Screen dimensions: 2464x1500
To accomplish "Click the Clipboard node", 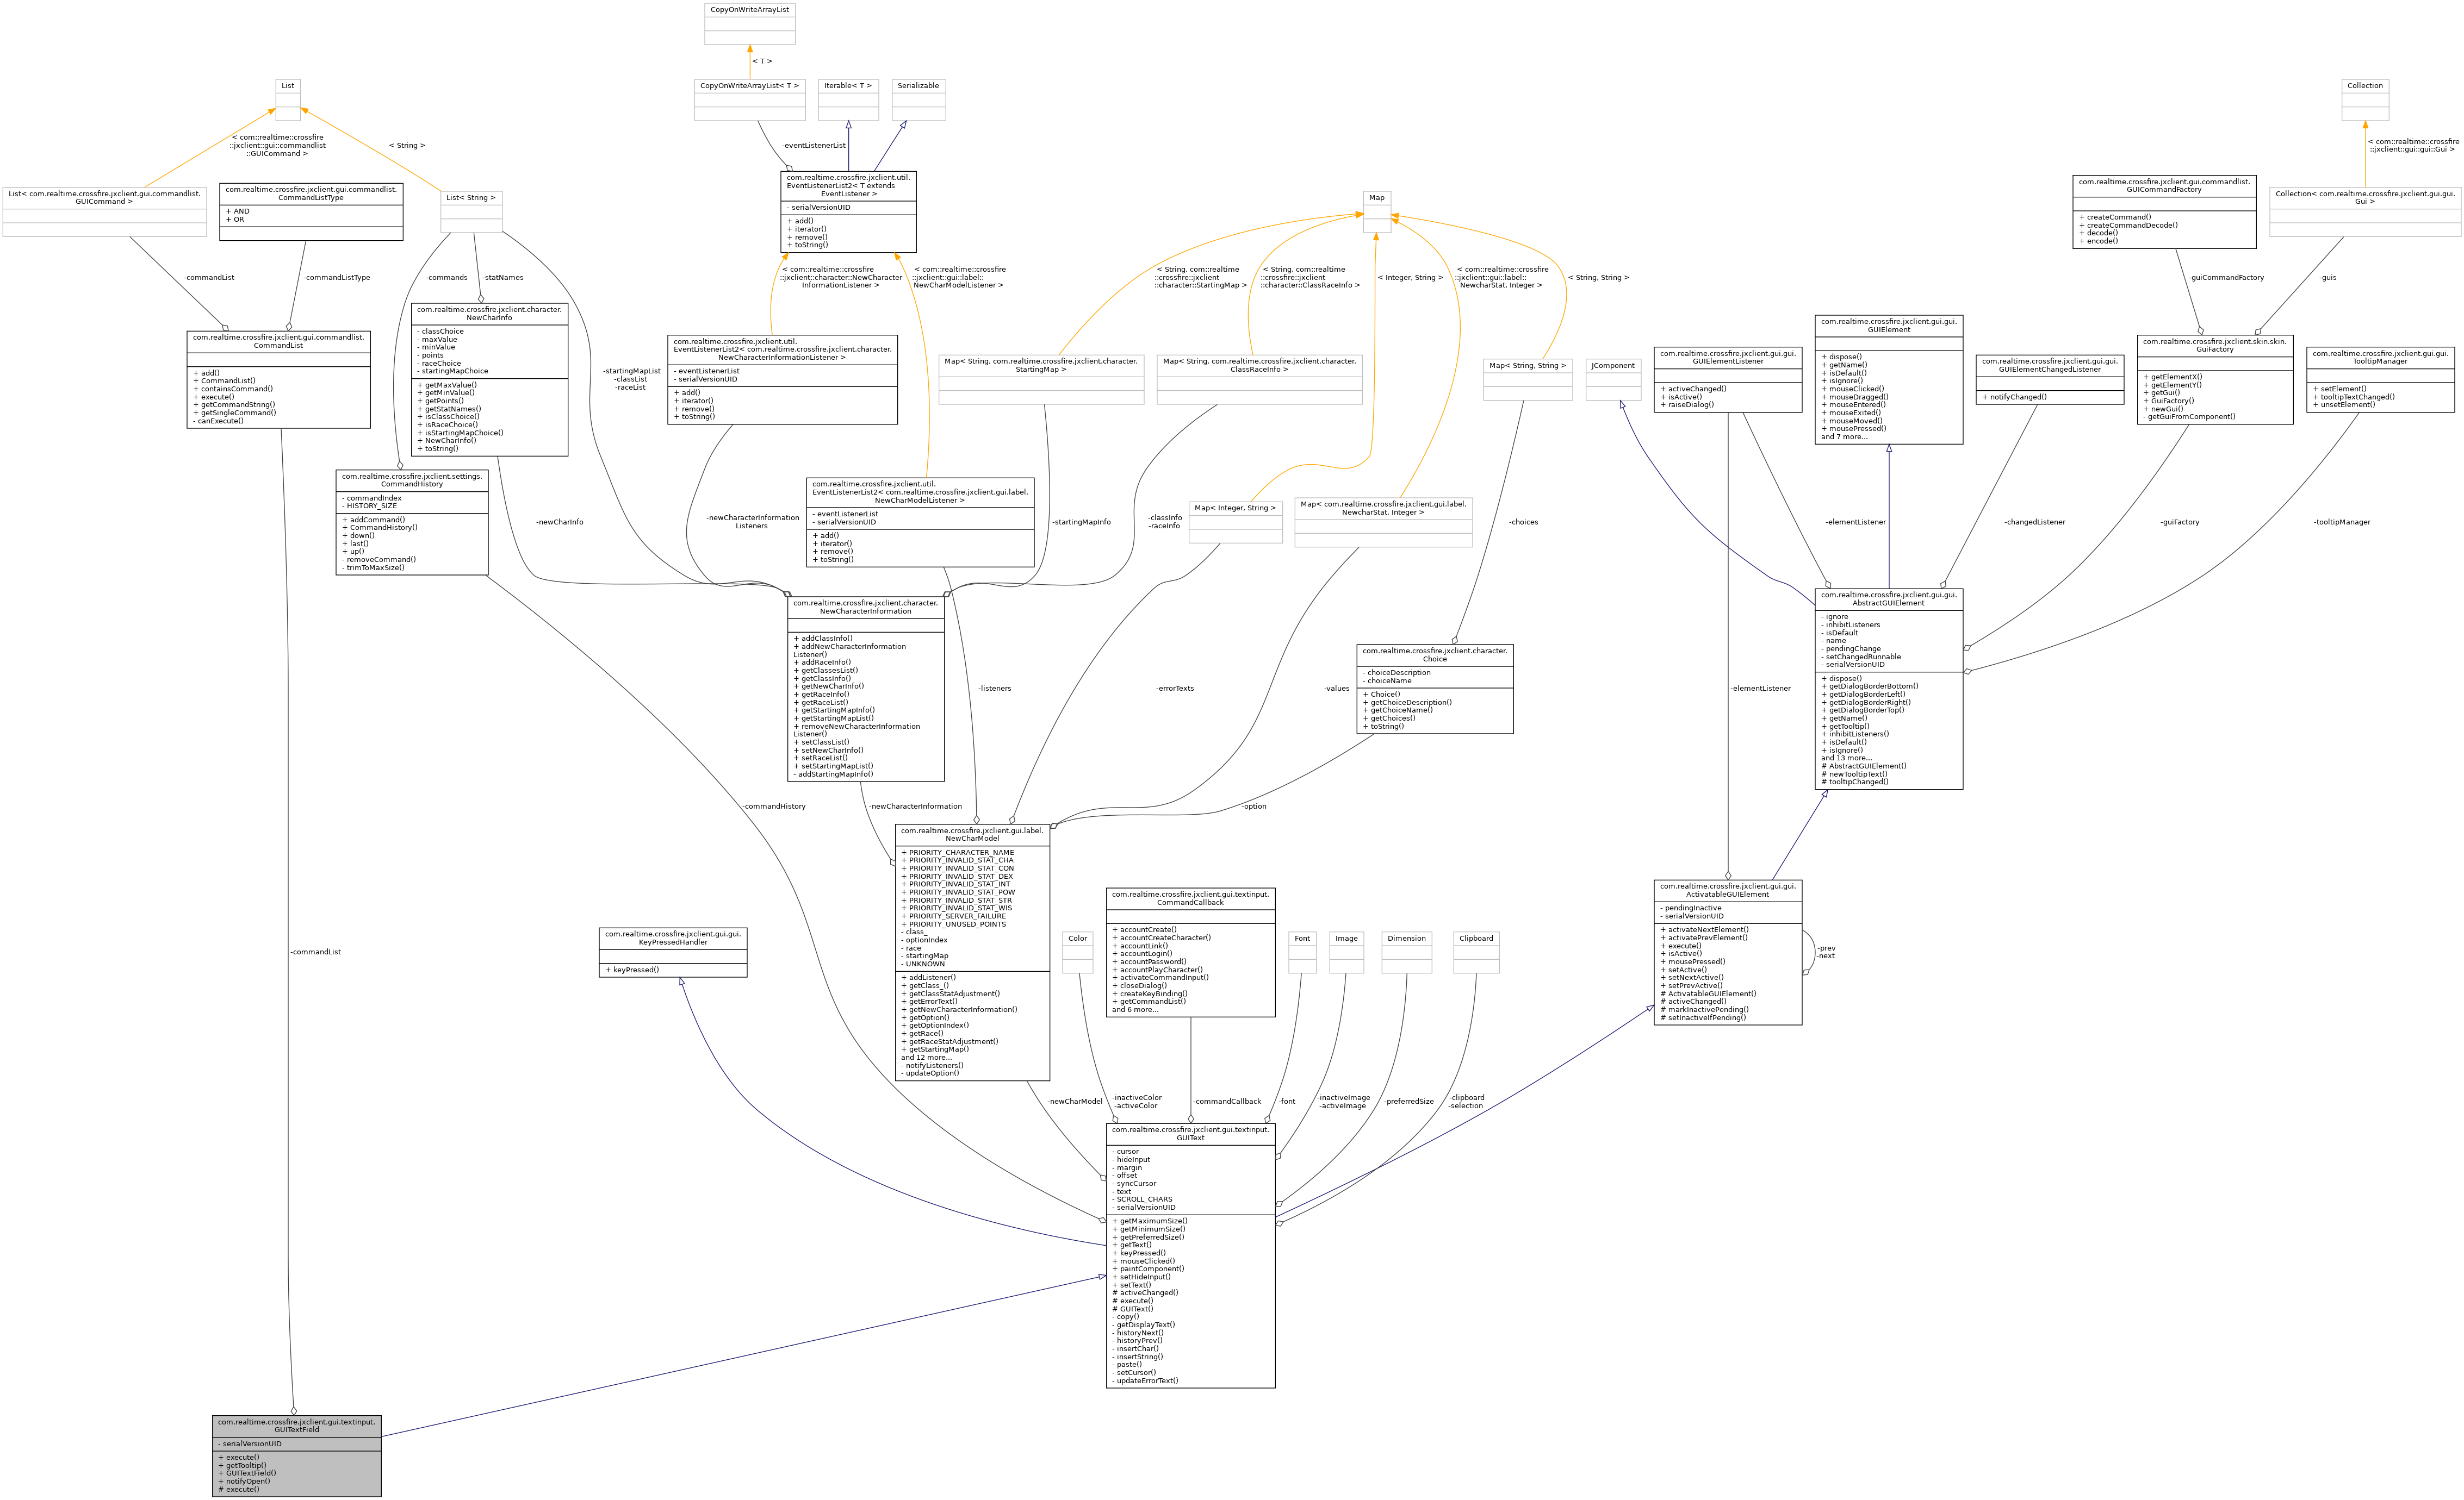I will pos(1476,952).
